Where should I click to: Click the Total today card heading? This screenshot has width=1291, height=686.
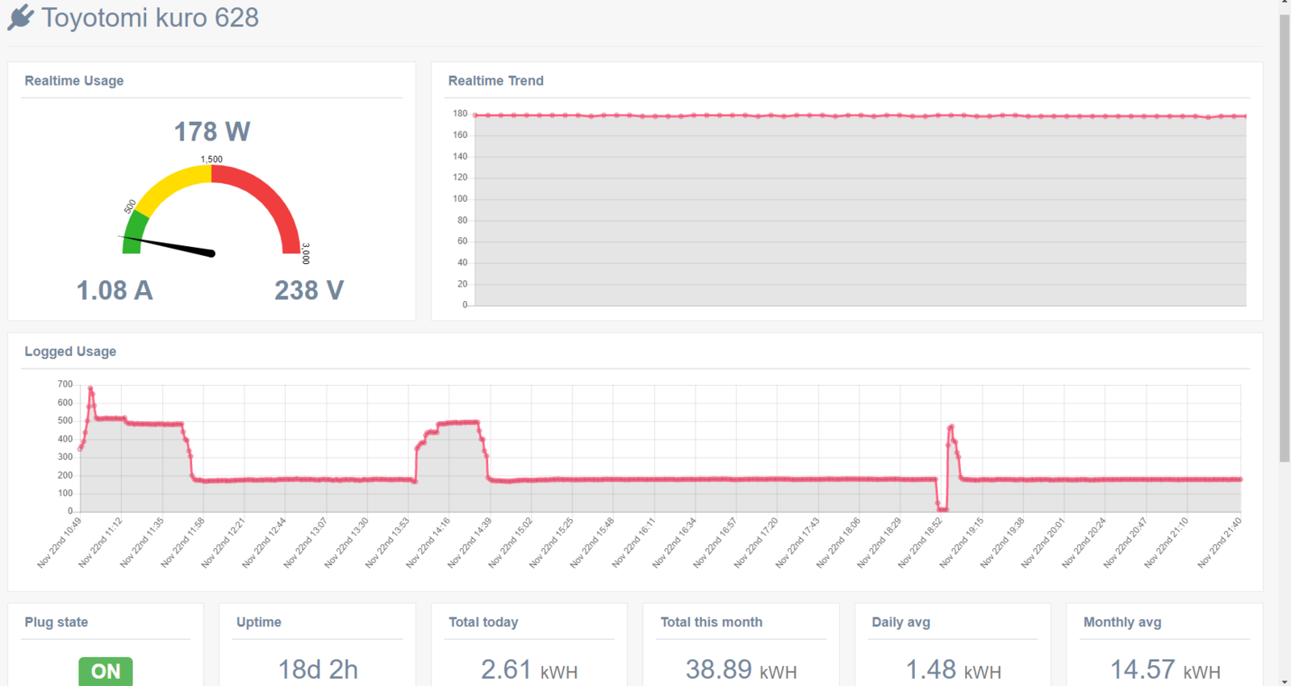(483, 622)
